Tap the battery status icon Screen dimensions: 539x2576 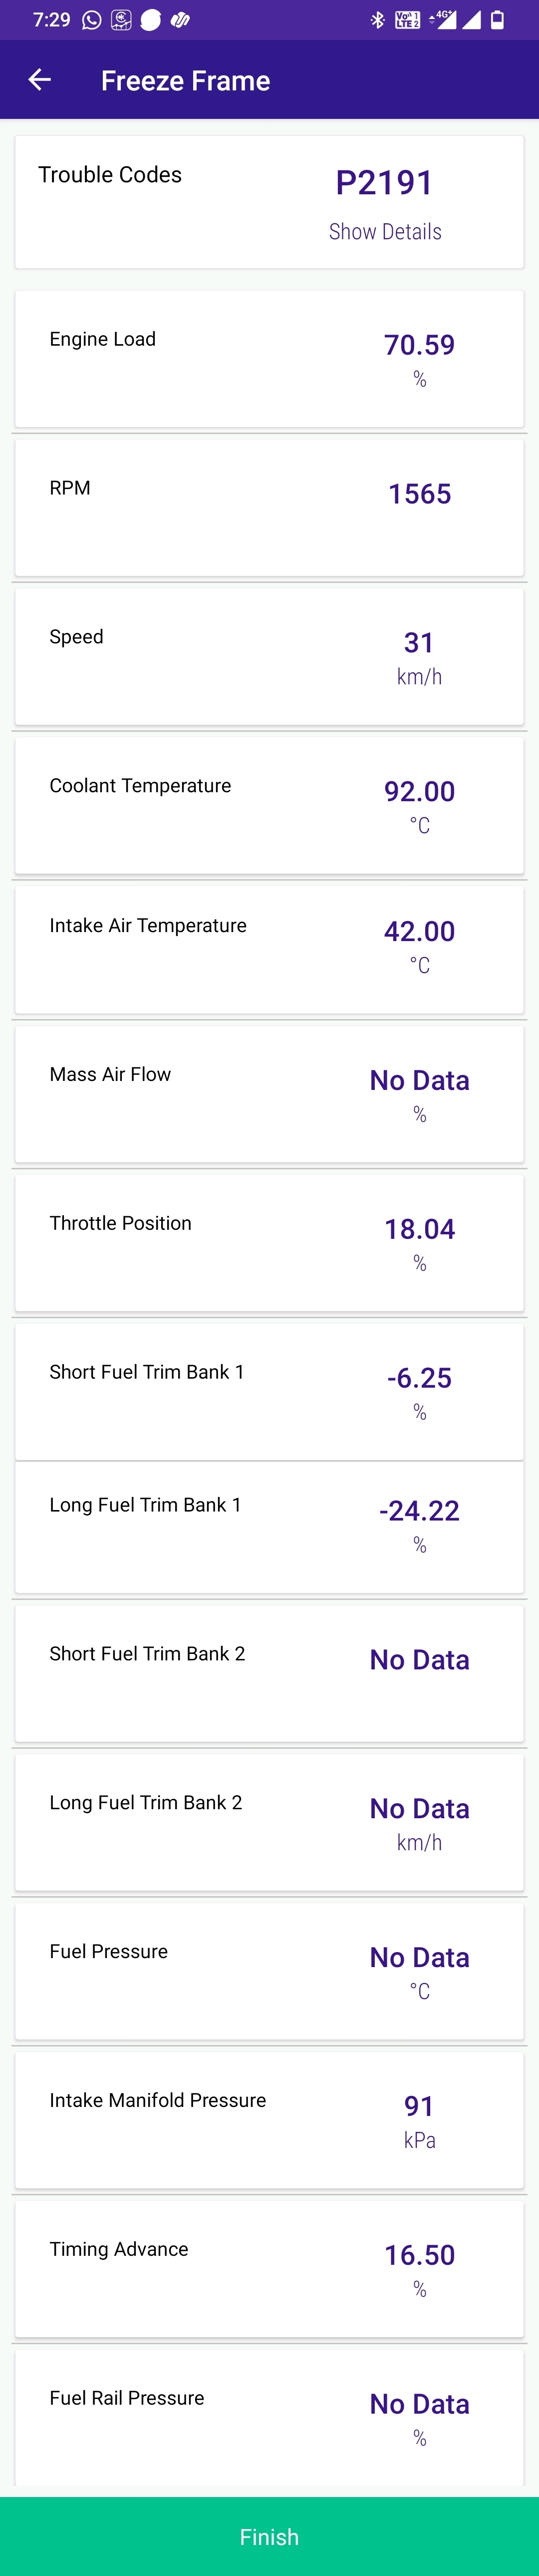point(497,20)
